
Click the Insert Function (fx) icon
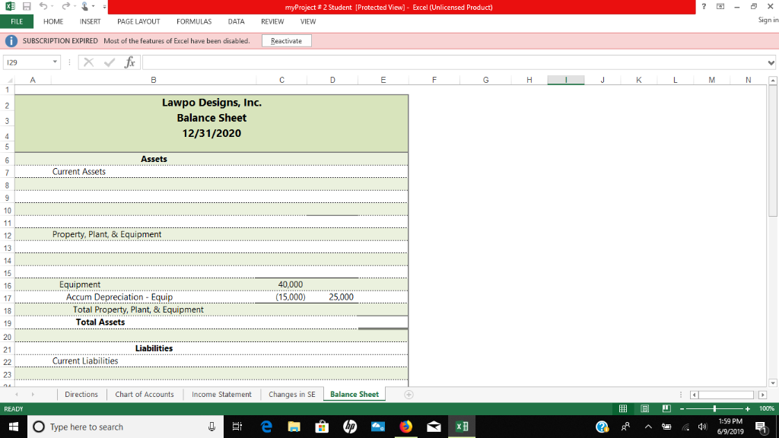click(129, 62)
